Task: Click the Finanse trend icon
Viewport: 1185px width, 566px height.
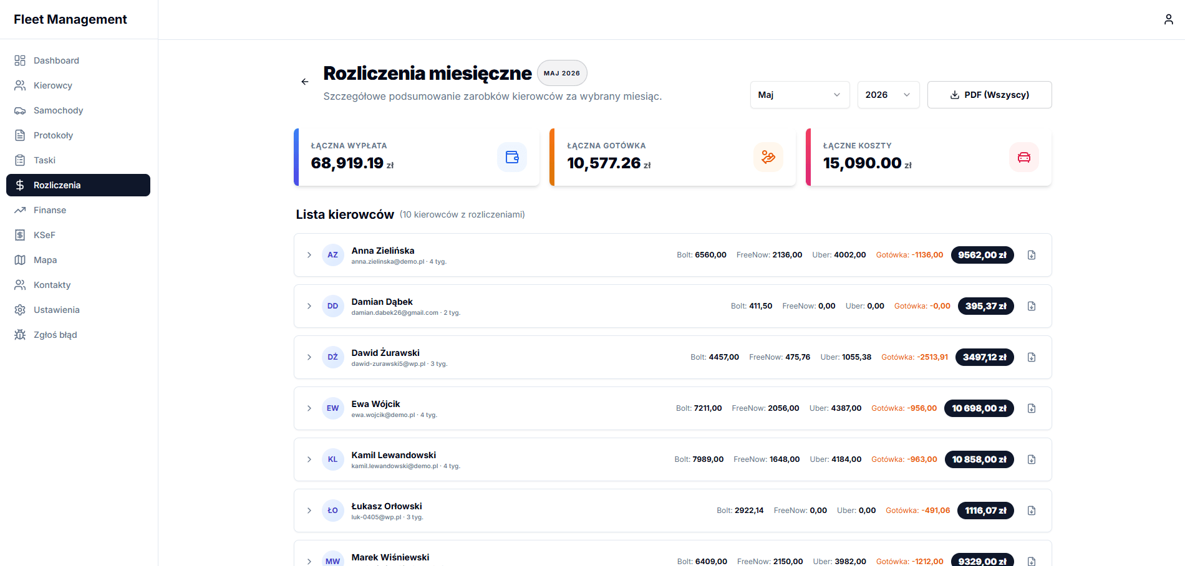Action: [20, 210]
